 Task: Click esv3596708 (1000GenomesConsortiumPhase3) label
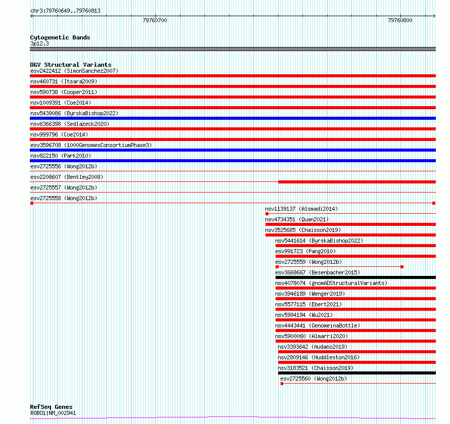pyautogui.click(x=91, y=145)
